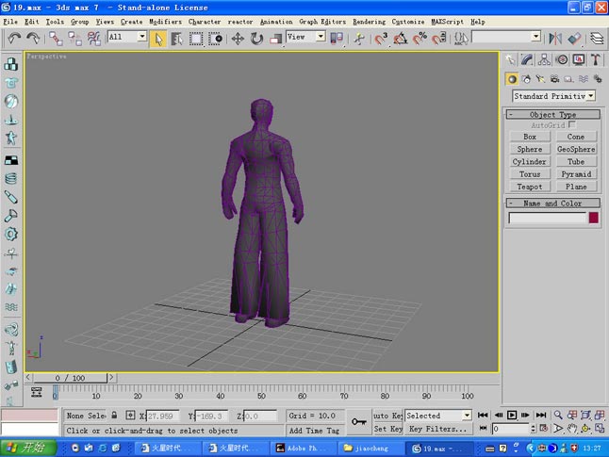This screenshot has height=457, width=609.
Task: Select Space Warps category icon
Action: click(583, 79)
